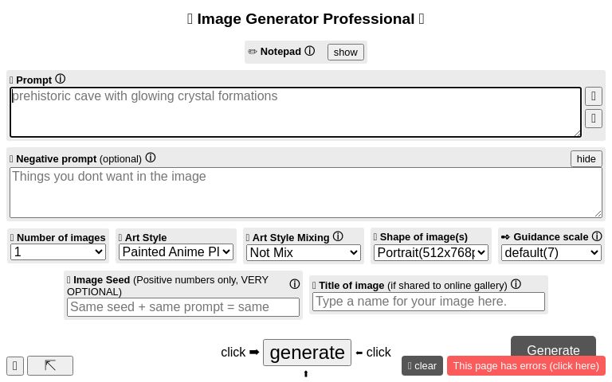
Task: Click the Image Seed info icon
Action: [295, 284]
